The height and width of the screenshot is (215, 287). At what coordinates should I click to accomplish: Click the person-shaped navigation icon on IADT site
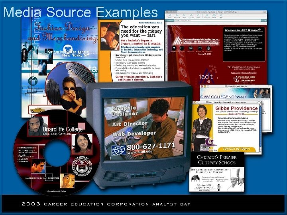tap(174, 48)
